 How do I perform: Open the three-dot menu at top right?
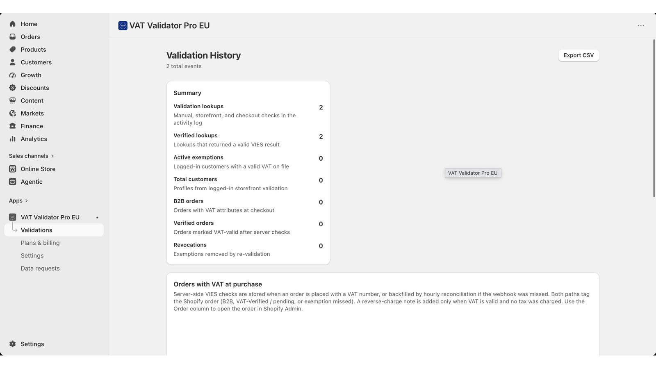tap(641, 25)
